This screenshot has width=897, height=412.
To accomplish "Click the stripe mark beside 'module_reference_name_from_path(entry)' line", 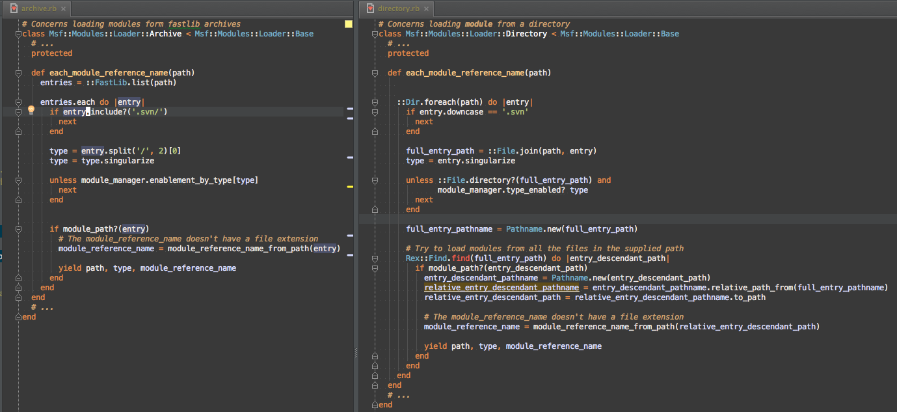I will pos(350,255).
